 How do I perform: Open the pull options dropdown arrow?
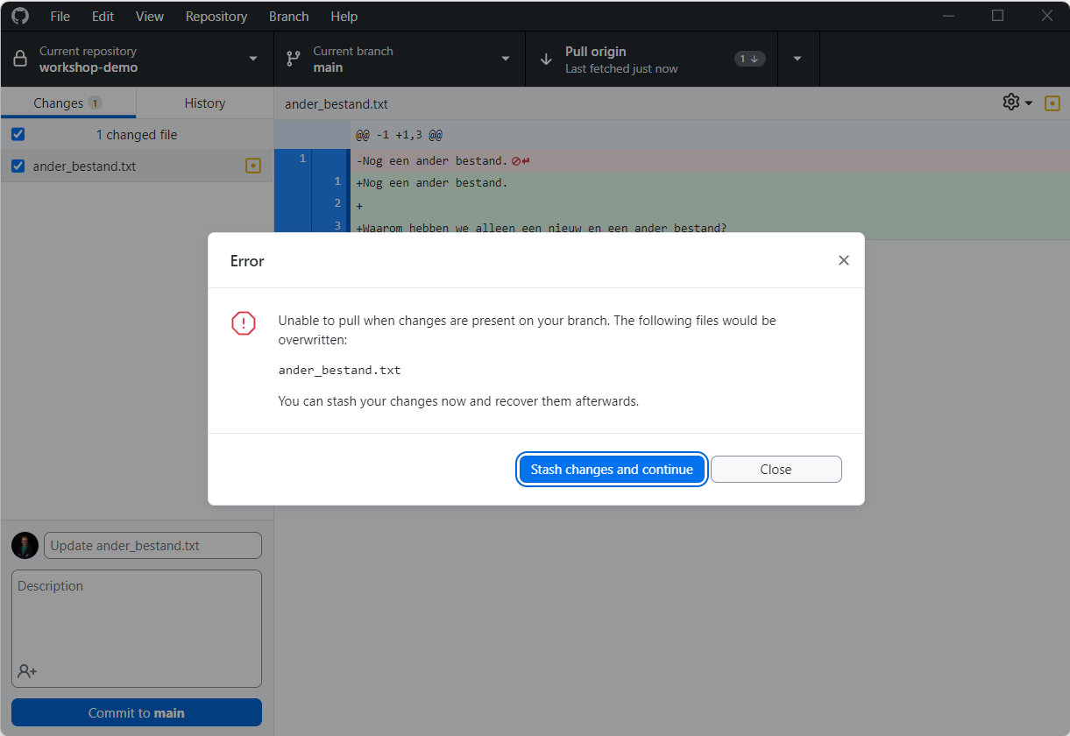pos(797,58)
